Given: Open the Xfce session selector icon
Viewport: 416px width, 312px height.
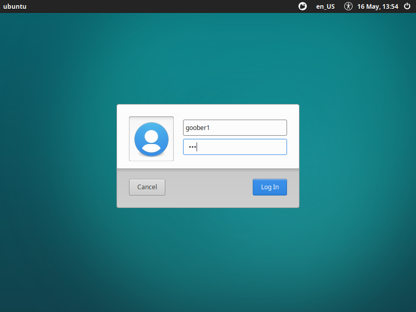Looking at the screenshot, I should (303, 6).
